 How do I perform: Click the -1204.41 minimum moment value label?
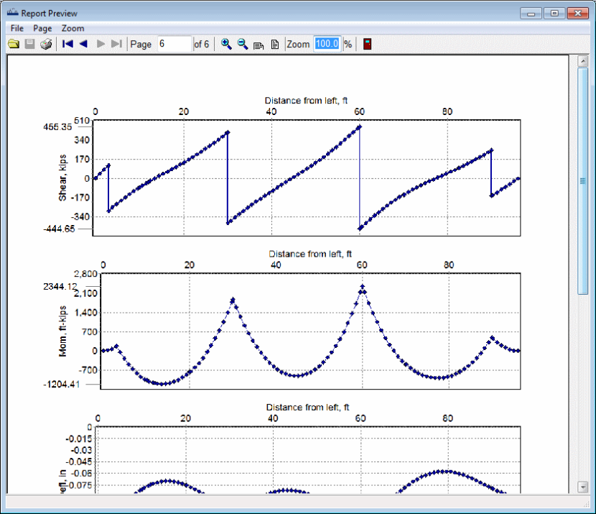click(x=62, y=385)
